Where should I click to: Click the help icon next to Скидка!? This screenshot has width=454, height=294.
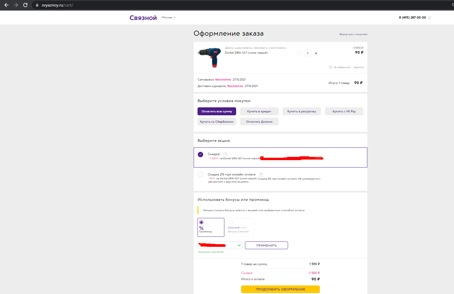[226, 154]
